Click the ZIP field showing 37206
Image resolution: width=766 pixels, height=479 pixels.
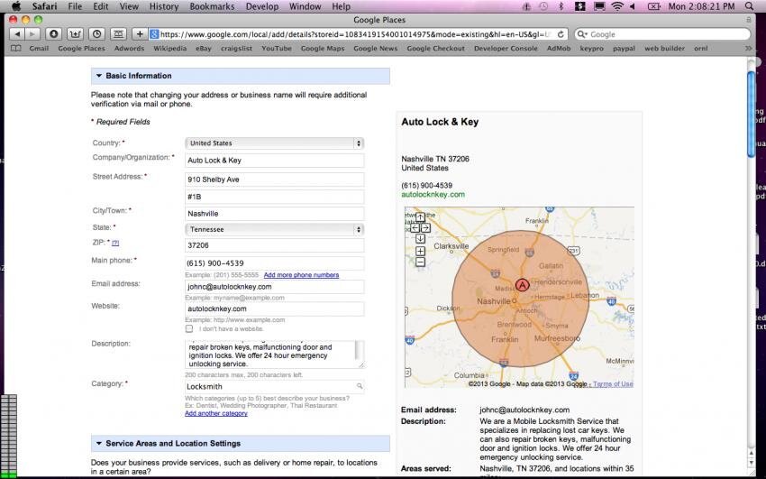click(x=275, y=245)
